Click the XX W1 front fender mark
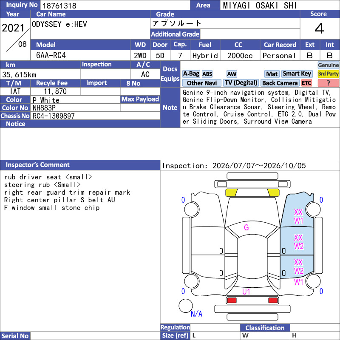 pyautogui.click(x=298, y=216)
